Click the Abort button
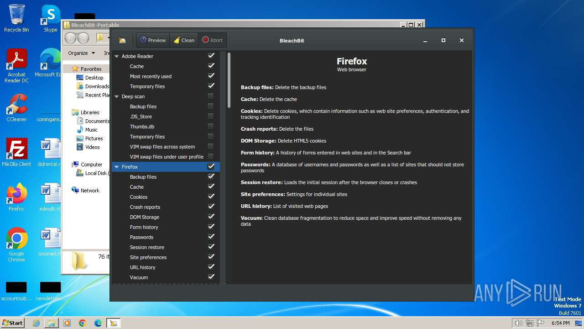Image resolution: width=584 pixels, height=329 pixels. coord(212,40)
